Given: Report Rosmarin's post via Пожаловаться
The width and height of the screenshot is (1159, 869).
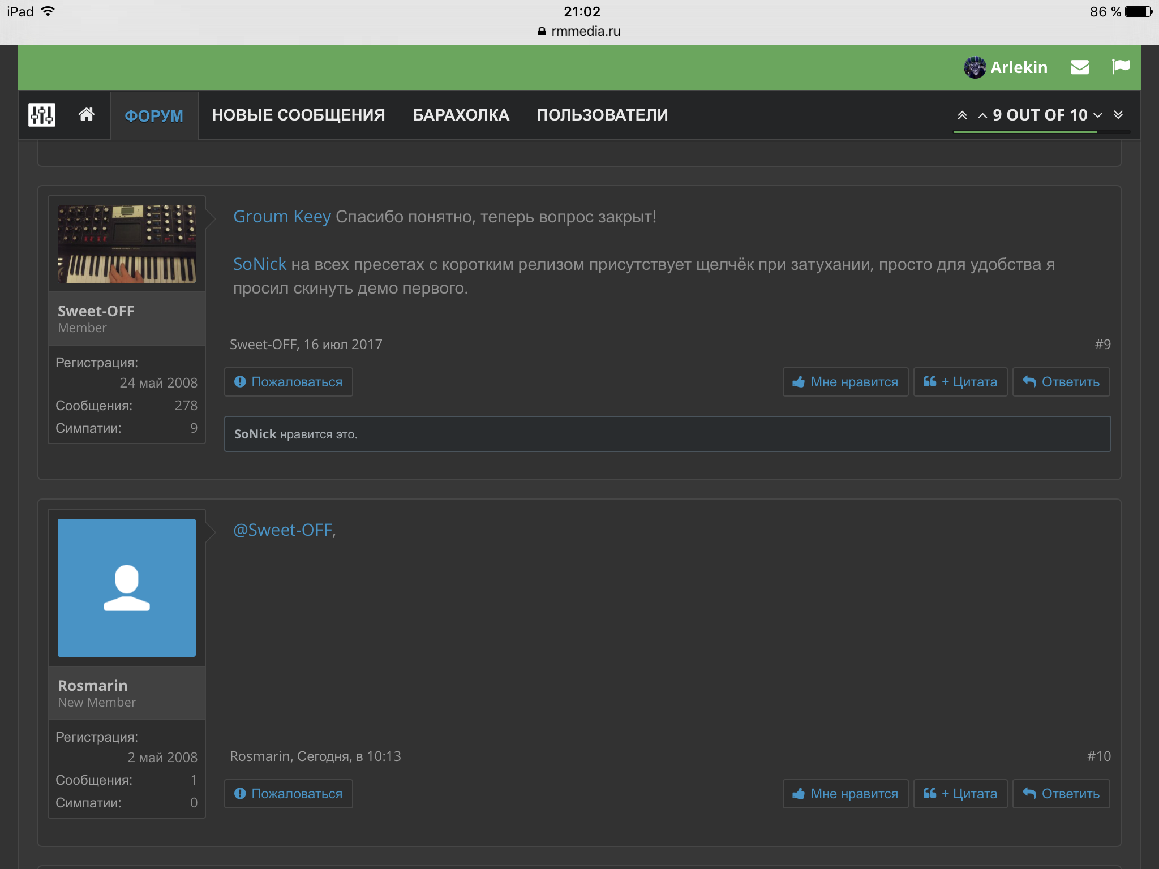Looking at the screenshot, I should [289, 794].
